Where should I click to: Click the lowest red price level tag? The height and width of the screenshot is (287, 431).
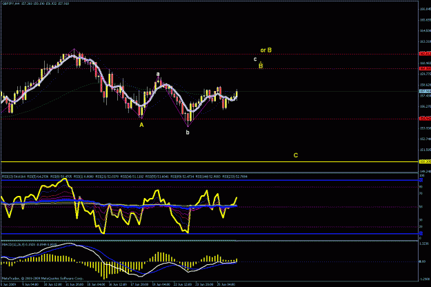pos(425,119)
